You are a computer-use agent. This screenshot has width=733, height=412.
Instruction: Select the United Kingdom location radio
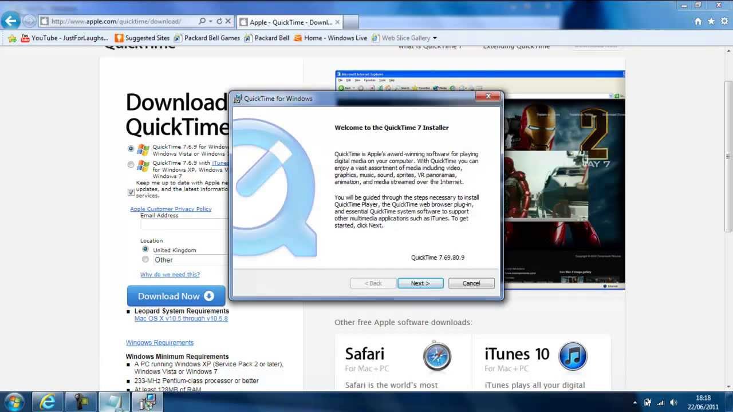[145, 249]
